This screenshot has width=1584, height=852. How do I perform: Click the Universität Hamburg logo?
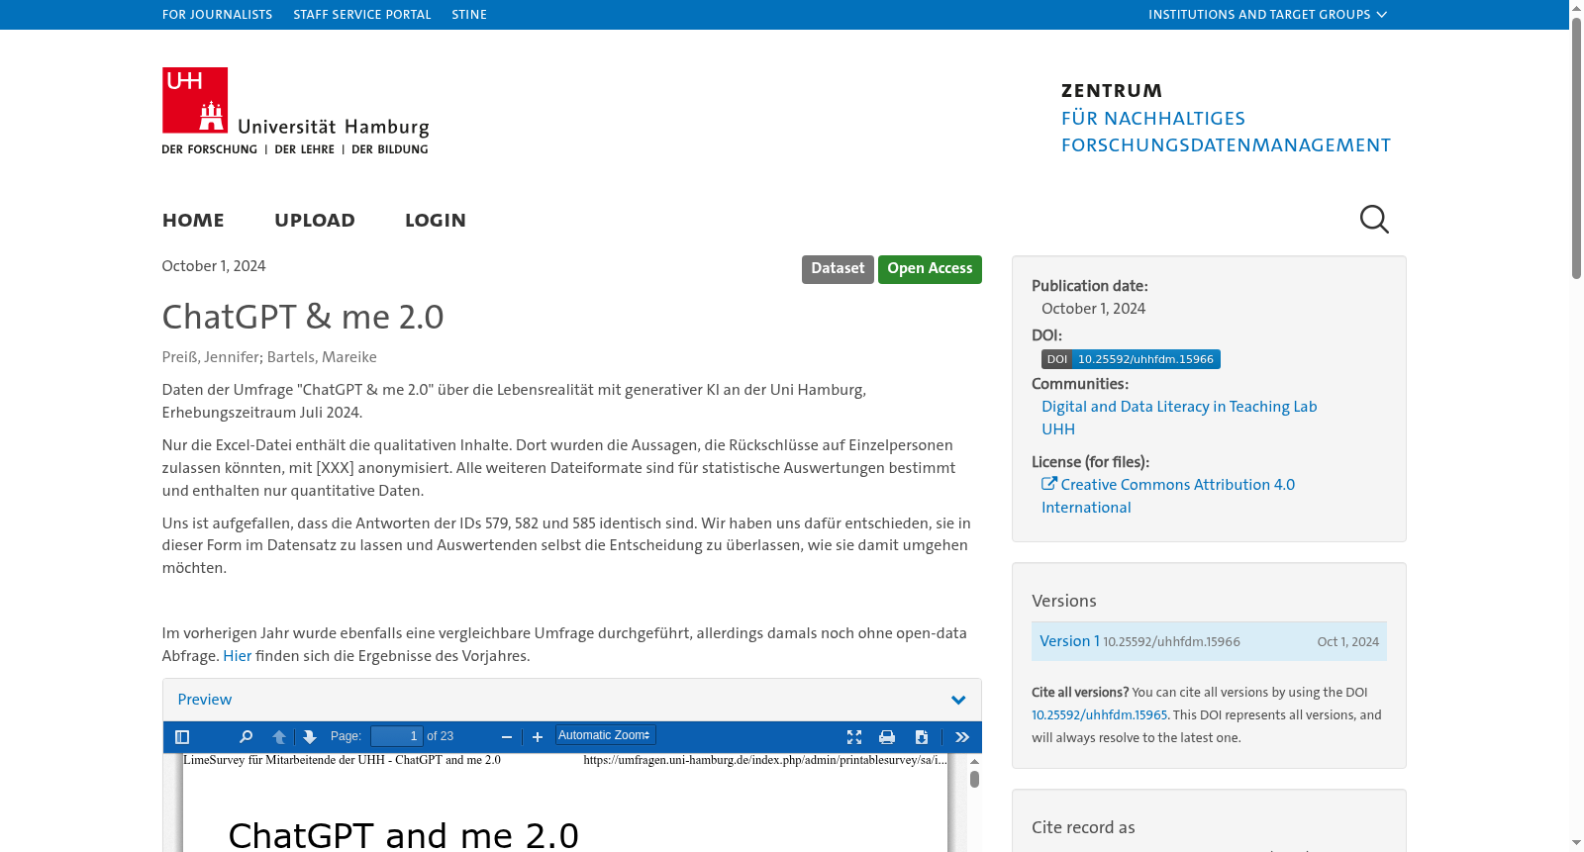pos(295,111)
